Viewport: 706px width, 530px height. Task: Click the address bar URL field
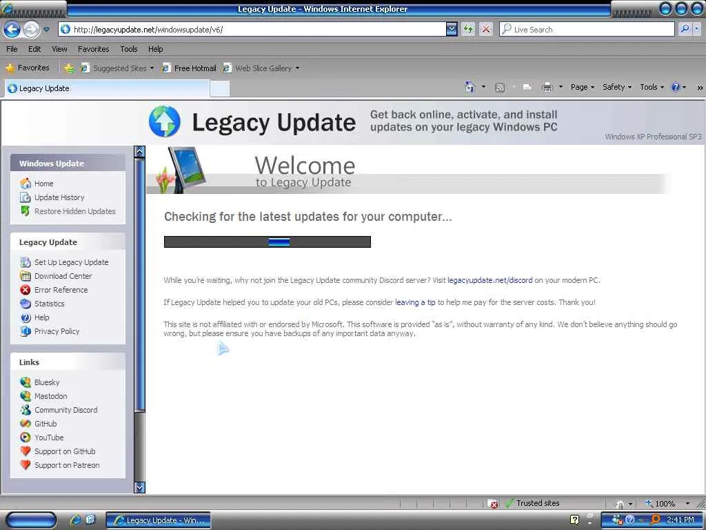coord(252,30)
